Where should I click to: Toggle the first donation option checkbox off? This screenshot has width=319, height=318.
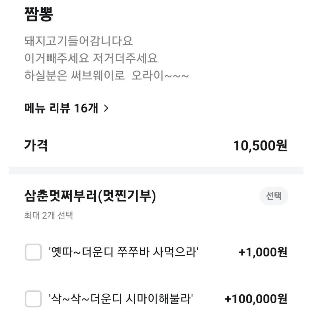(33, 252)
